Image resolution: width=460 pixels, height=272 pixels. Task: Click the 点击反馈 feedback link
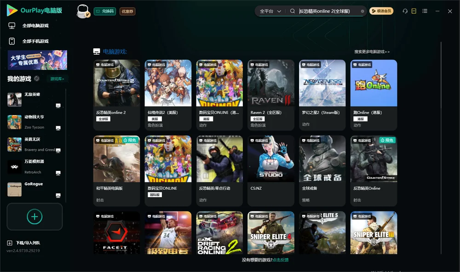pos(281,260)
